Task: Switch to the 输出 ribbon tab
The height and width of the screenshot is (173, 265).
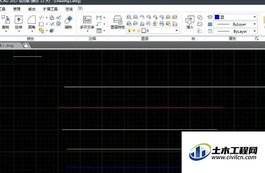Action: pos(32,9)
